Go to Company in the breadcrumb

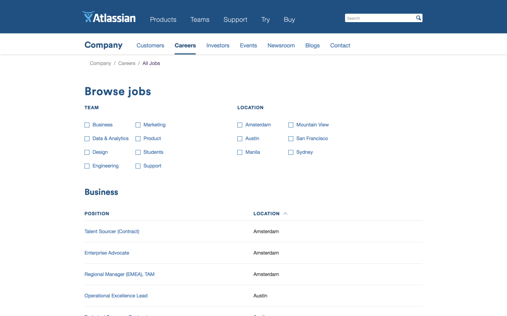point(100,63)
